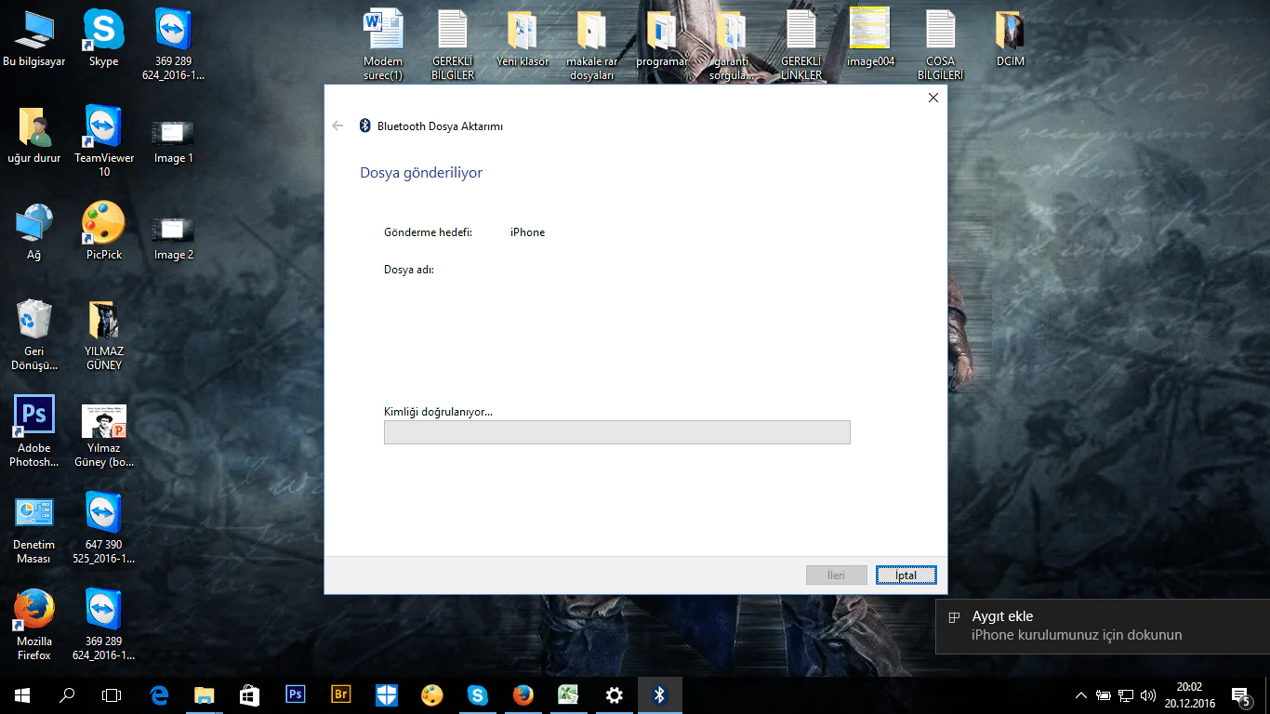Open Settings gear from the taskbar
1270x714 pixels.
pos(614,694)
